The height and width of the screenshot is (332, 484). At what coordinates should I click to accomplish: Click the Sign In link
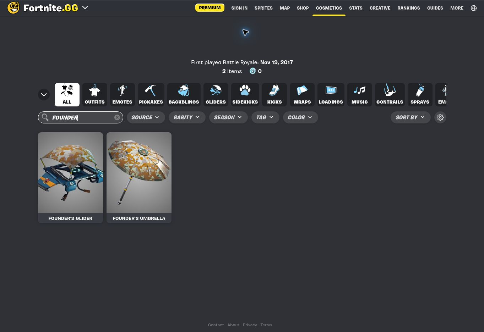click(x=239, y=8)
